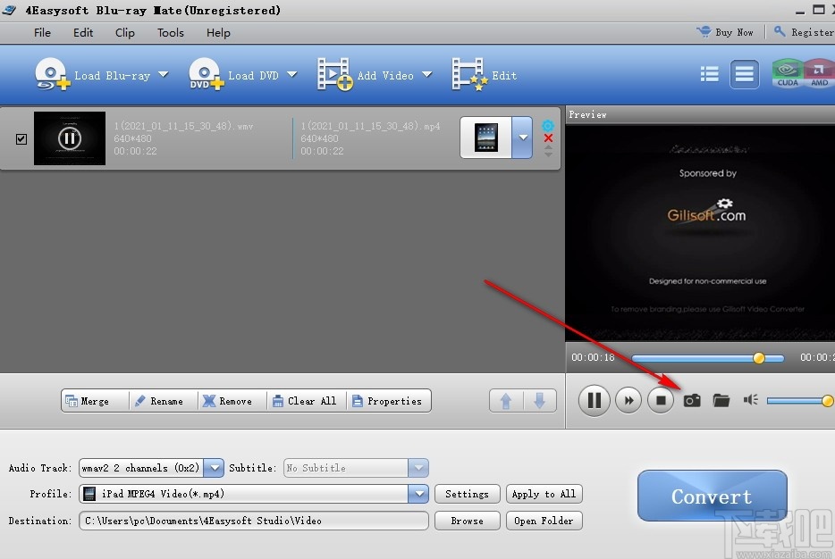This screenshot has width=835, height=559.
Task: Take a snapshot with camera icon
Action: coord(692,400)
